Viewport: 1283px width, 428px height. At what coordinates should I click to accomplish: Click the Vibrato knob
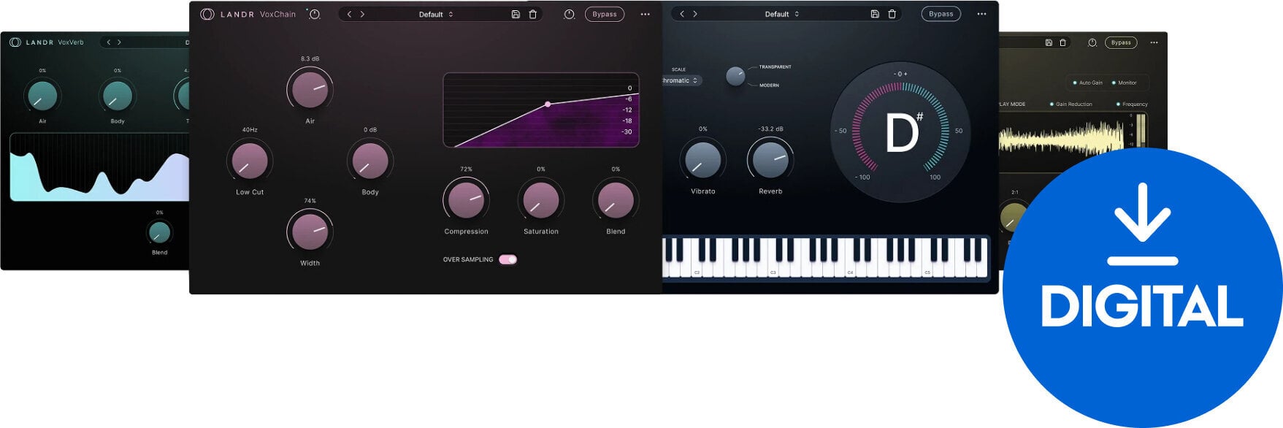(703, 160)
